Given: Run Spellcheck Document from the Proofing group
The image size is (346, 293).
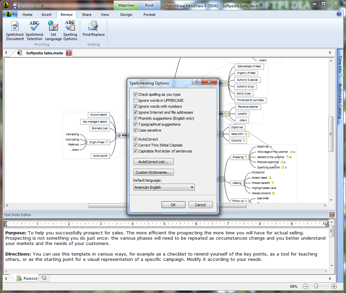Looking at the screenshot, I should tap(15, 31).
